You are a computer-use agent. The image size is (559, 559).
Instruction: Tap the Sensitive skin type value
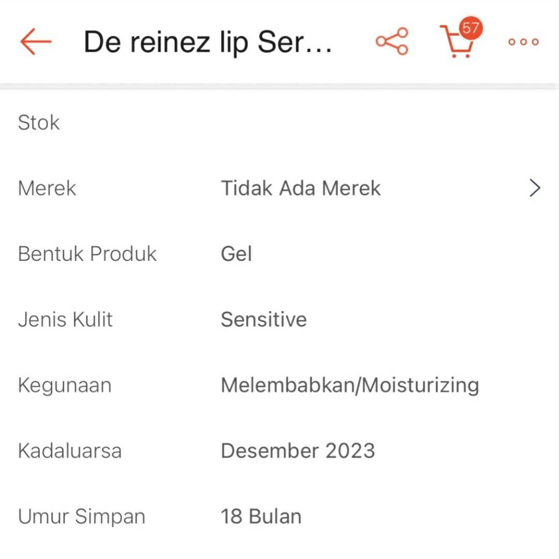pyautogui.click(x=264, y=319)
